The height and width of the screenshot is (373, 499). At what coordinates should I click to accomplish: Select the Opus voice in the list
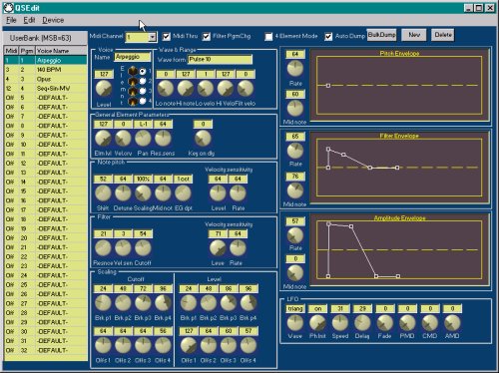46,79
